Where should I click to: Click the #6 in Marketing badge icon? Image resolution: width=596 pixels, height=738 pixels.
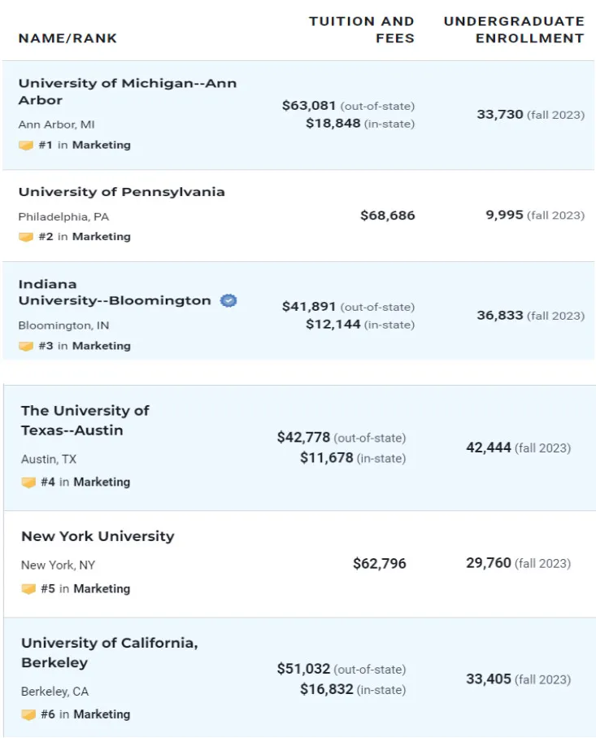(x=28, y=715)
